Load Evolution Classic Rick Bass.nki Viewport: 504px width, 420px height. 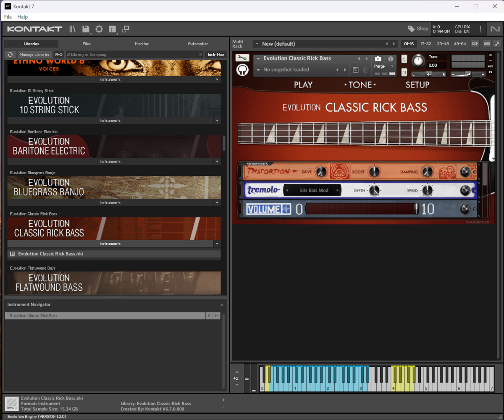click(x=114, y=254)
